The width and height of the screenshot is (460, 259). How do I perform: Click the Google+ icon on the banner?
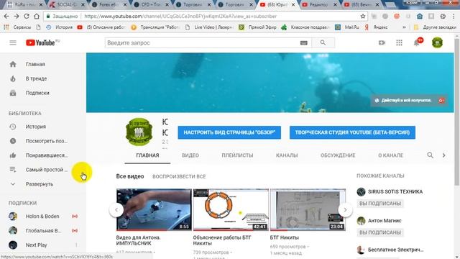point(441,101)
